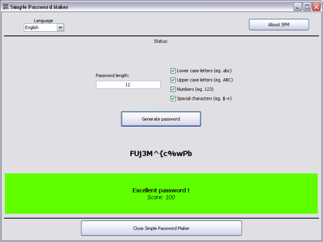
Task: Toggle Numbers checkbox
Action: coord(173,89)
